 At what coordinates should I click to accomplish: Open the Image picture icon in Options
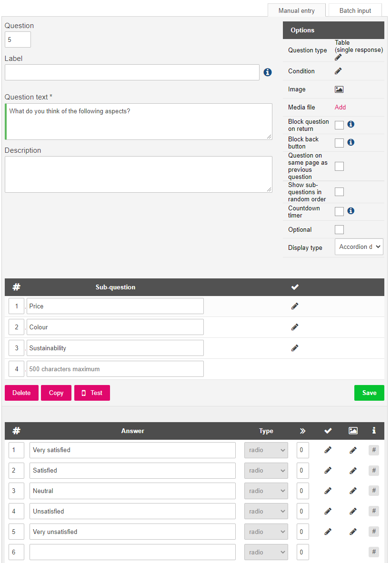pos(339,89)
